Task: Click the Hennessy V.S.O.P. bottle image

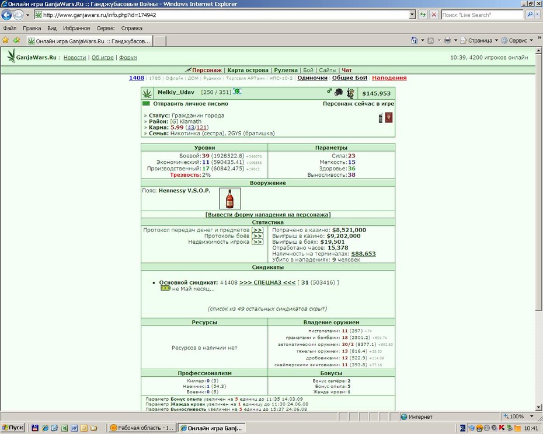Action: pos(230,198)
